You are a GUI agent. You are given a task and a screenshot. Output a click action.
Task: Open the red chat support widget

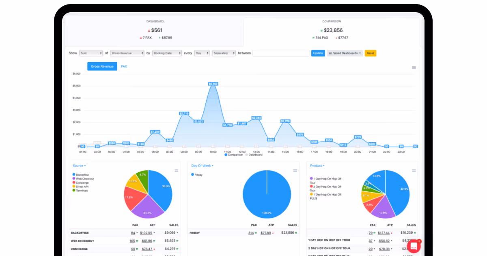pos(414,246)
